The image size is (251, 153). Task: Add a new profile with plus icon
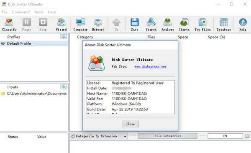tap(64, 37)
